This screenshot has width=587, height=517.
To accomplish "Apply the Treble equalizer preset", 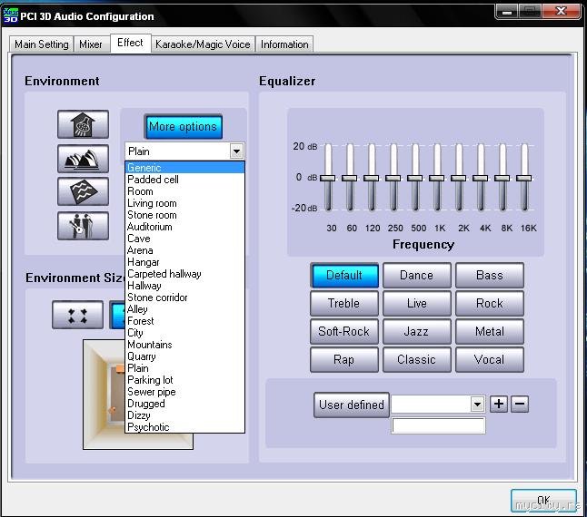I will tap(344, 303).
